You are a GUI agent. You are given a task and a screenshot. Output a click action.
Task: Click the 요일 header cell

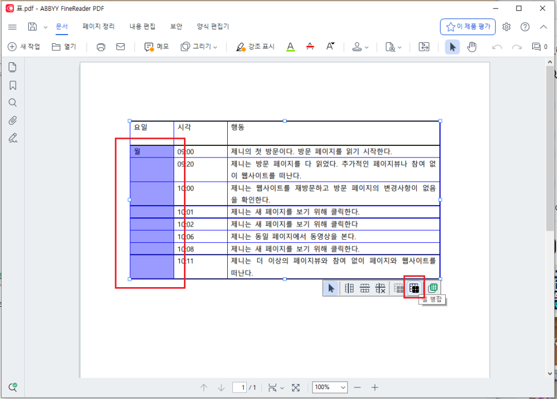[152, 133]
